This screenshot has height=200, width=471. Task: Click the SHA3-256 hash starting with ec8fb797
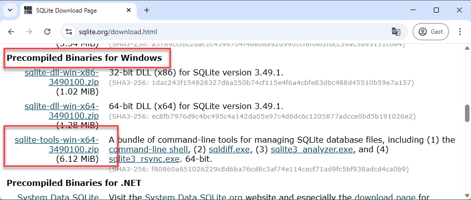tap(262, 116)
